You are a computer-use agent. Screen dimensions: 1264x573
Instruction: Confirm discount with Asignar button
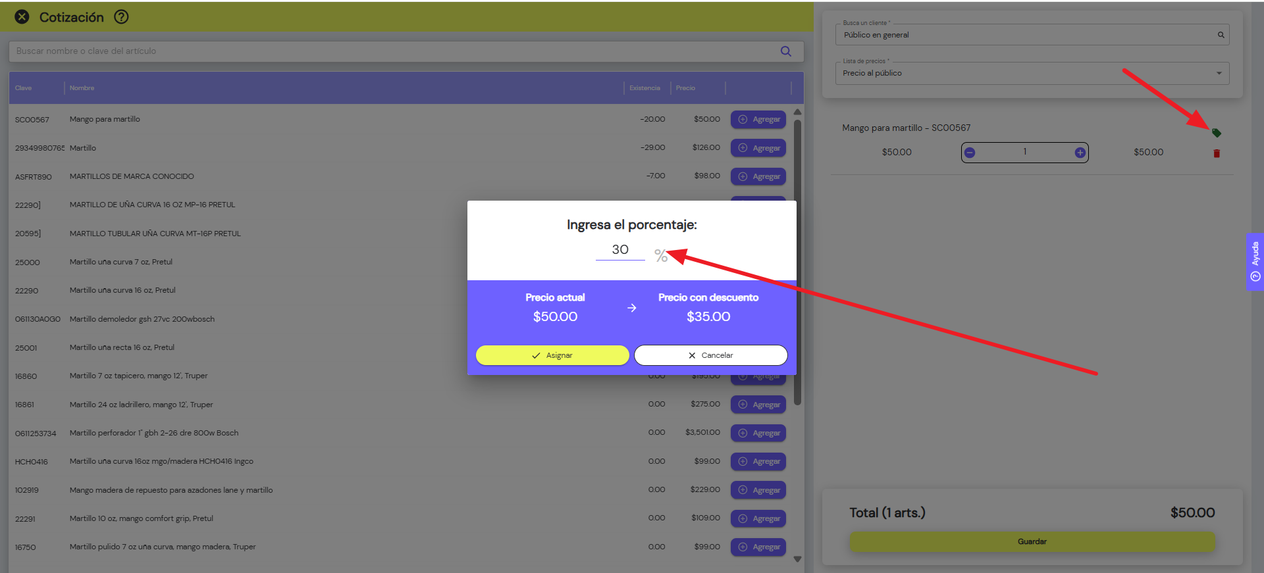point(552,355)
